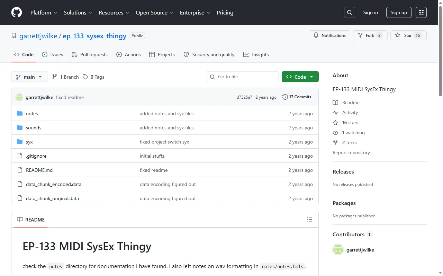Screen dimensions: 443x276
Task: Expand the Open Source menu
Action: click(154, 12)
